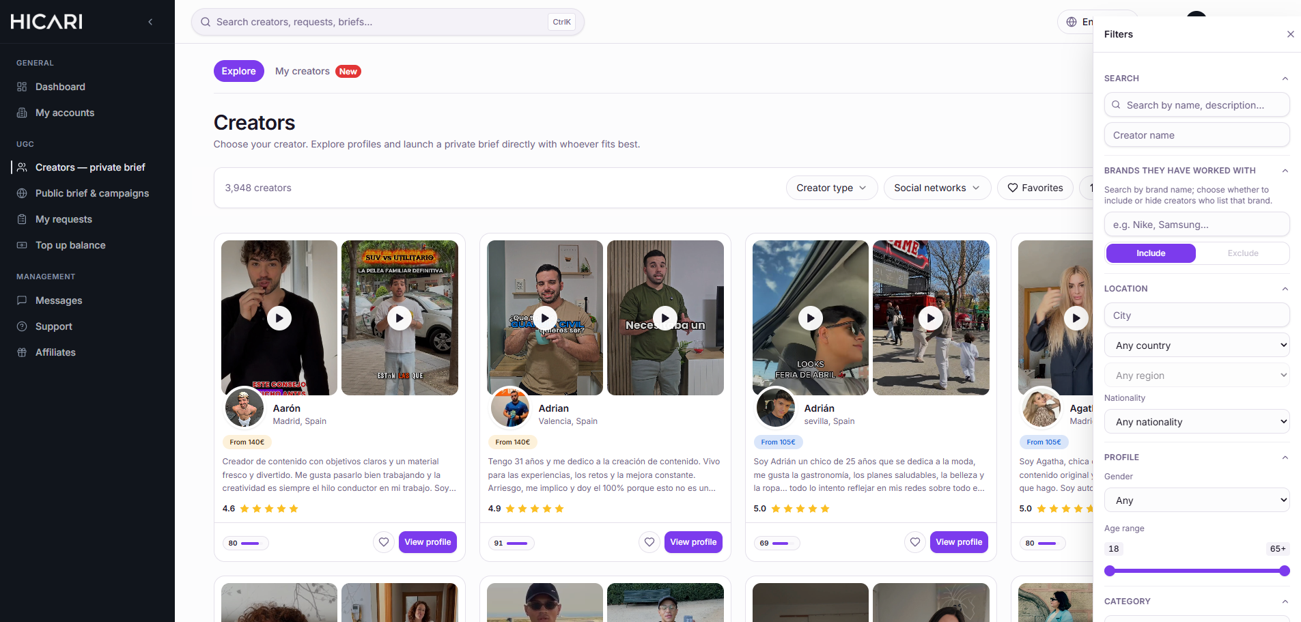Open the Gender dropdown

pos(1197,500)
